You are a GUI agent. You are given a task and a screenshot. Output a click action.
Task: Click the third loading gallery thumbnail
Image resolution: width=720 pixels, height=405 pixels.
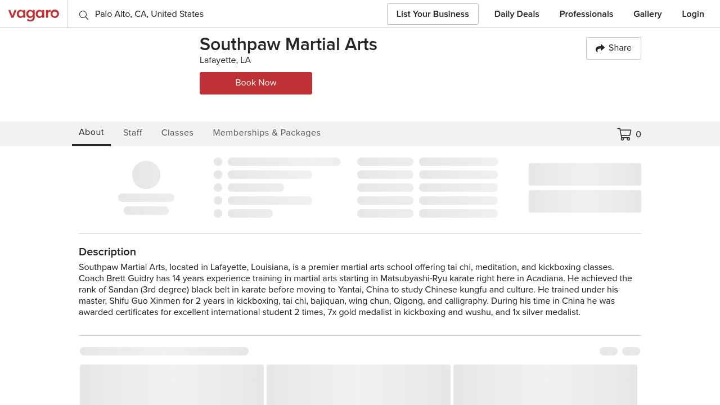click(545, 385)
